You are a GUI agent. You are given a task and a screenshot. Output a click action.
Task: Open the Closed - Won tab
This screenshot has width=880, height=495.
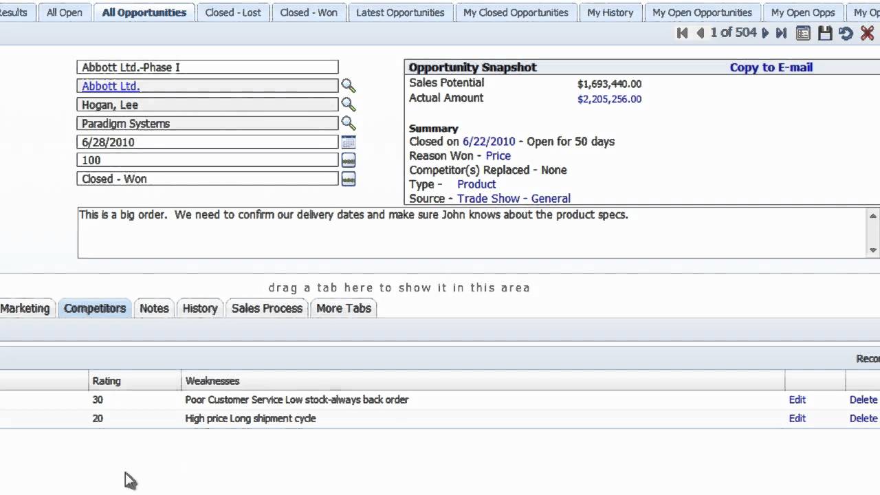click(309, 12)
